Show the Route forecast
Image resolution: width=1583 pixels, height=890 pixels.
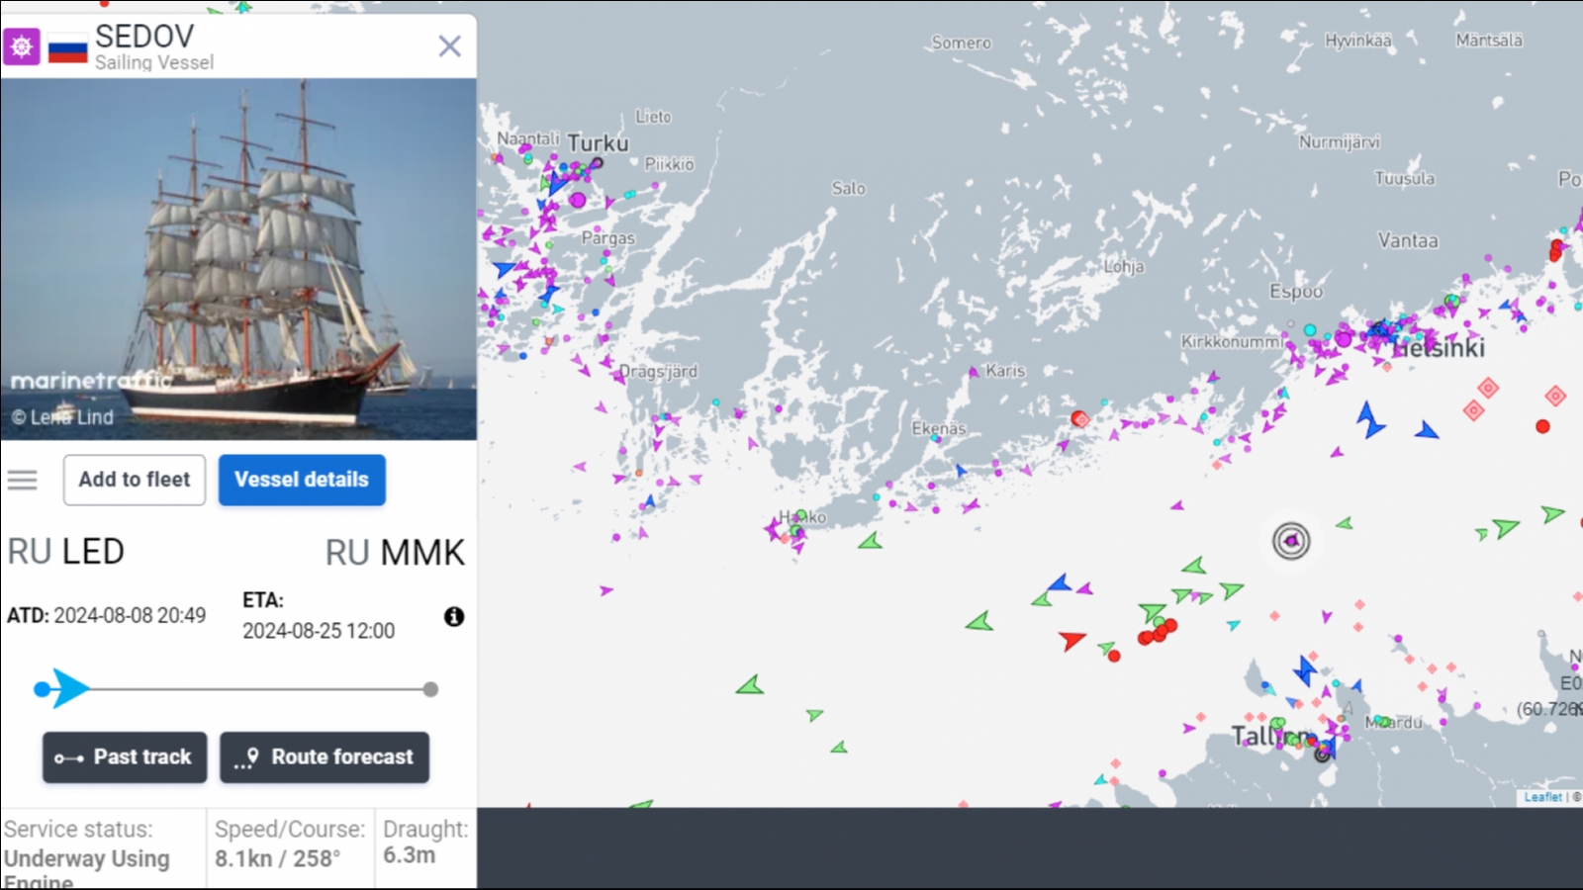(x=325, y=757)
